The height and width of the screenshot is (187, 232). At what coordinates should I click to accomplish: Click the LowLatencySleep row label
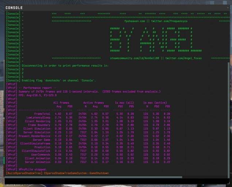point(38,117)
